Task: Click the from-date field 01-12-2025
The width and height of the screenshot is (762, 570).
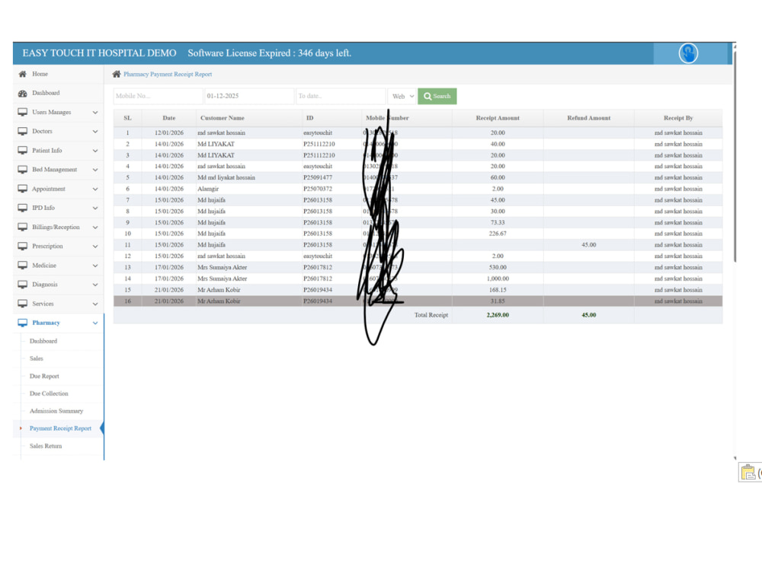Action: click(249, 96)
